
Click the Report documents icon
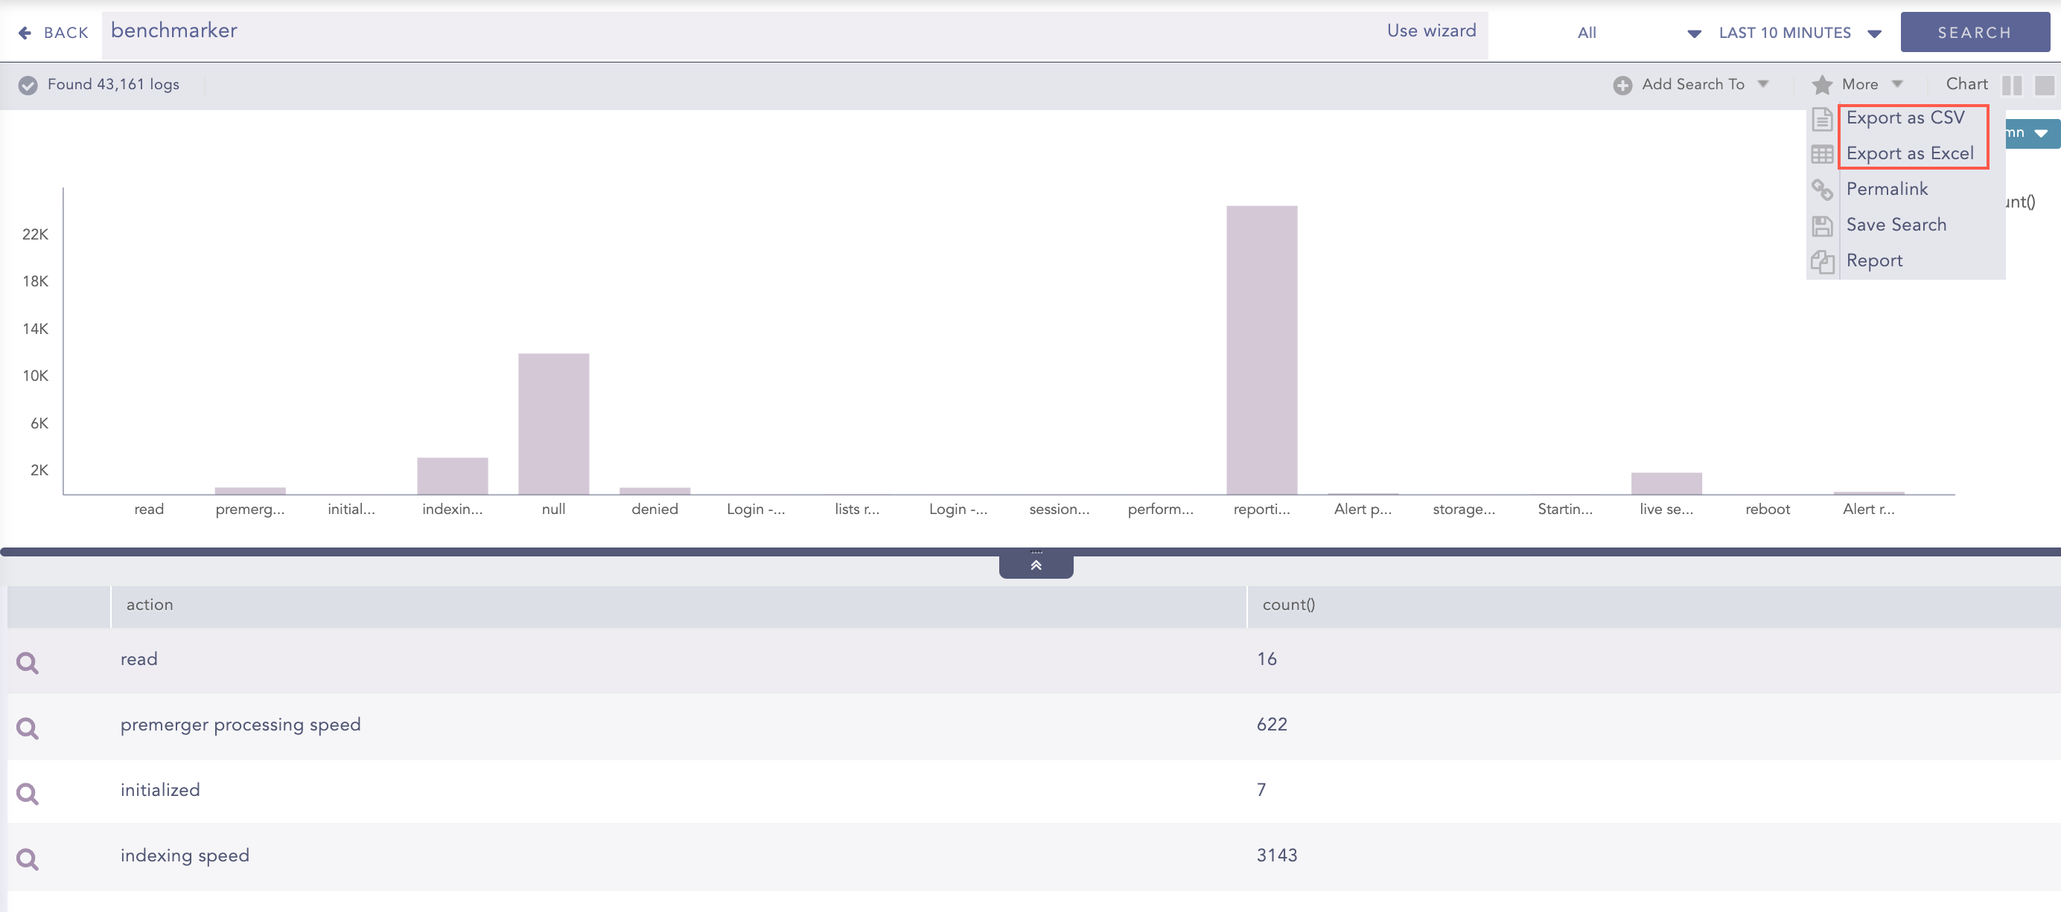click(x=1822, y=261)
